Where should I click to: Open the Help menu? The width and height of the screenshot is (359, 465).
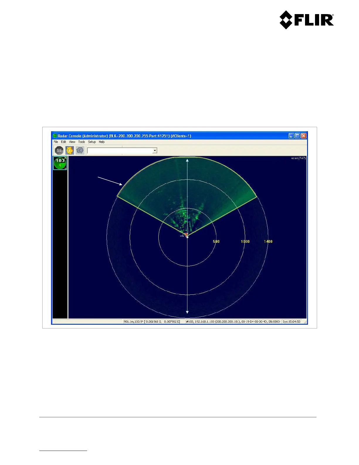101,142
